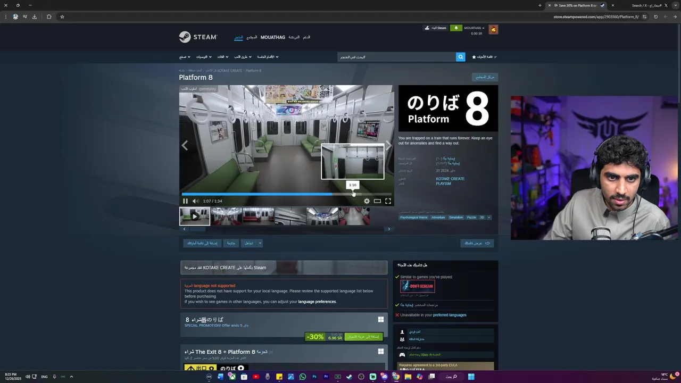The height and width of the screenshot is (383, 681).
Task: Expand the categories dropdown in store nav
Action: [x=222, y=57]
